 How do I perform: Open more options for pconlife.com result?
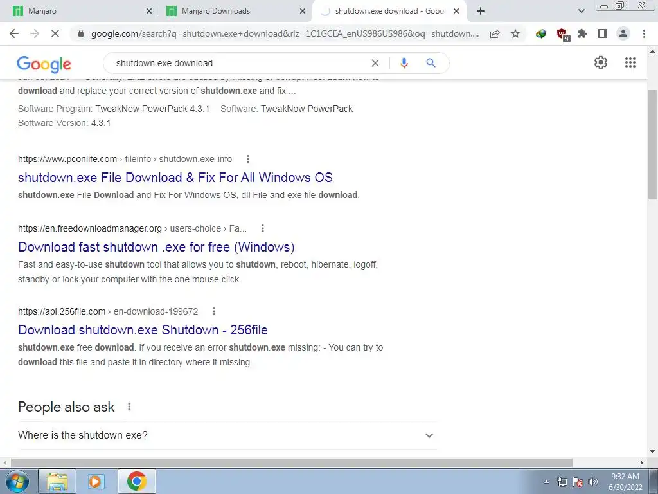pos(248,159)
